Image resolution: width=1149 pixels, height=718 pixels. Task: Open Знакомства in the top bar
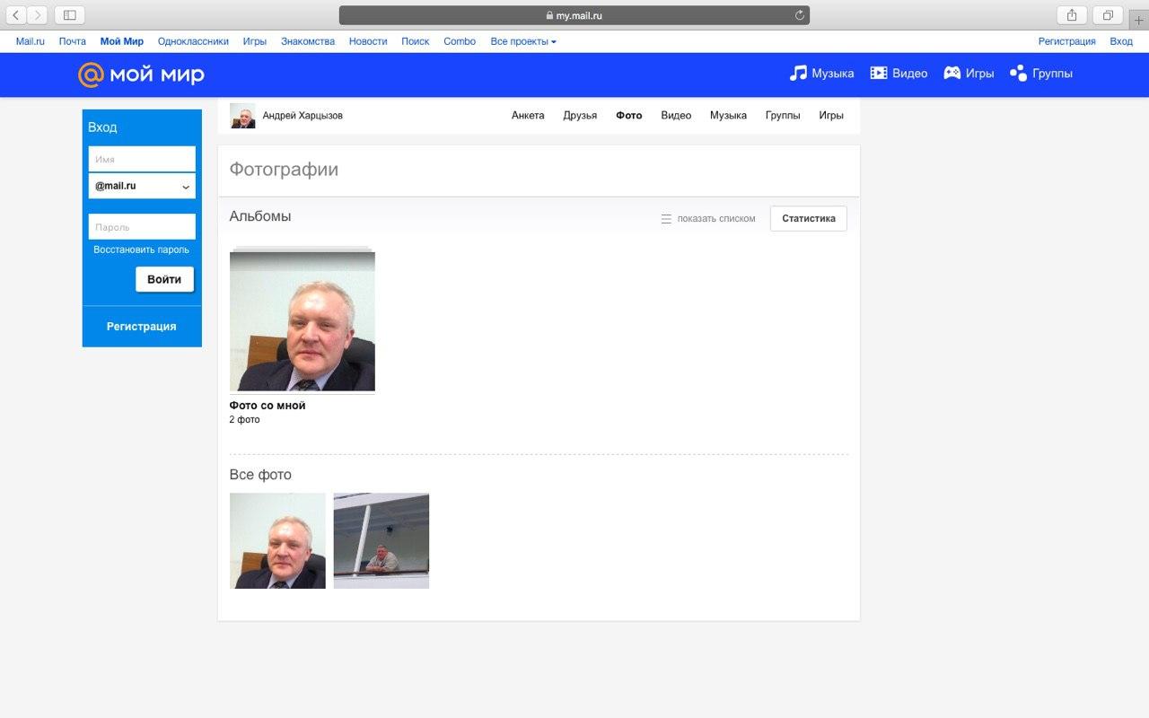(x=308, y=41)
